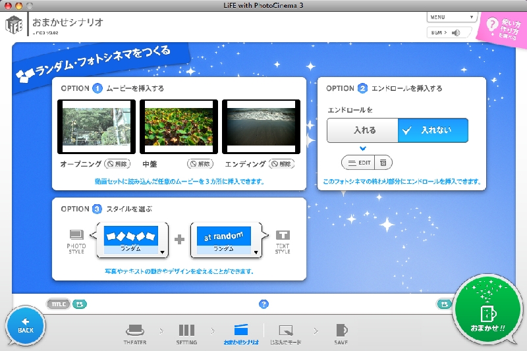
Task: Go to the じぶんでモード step
Action: click(286, 334)
